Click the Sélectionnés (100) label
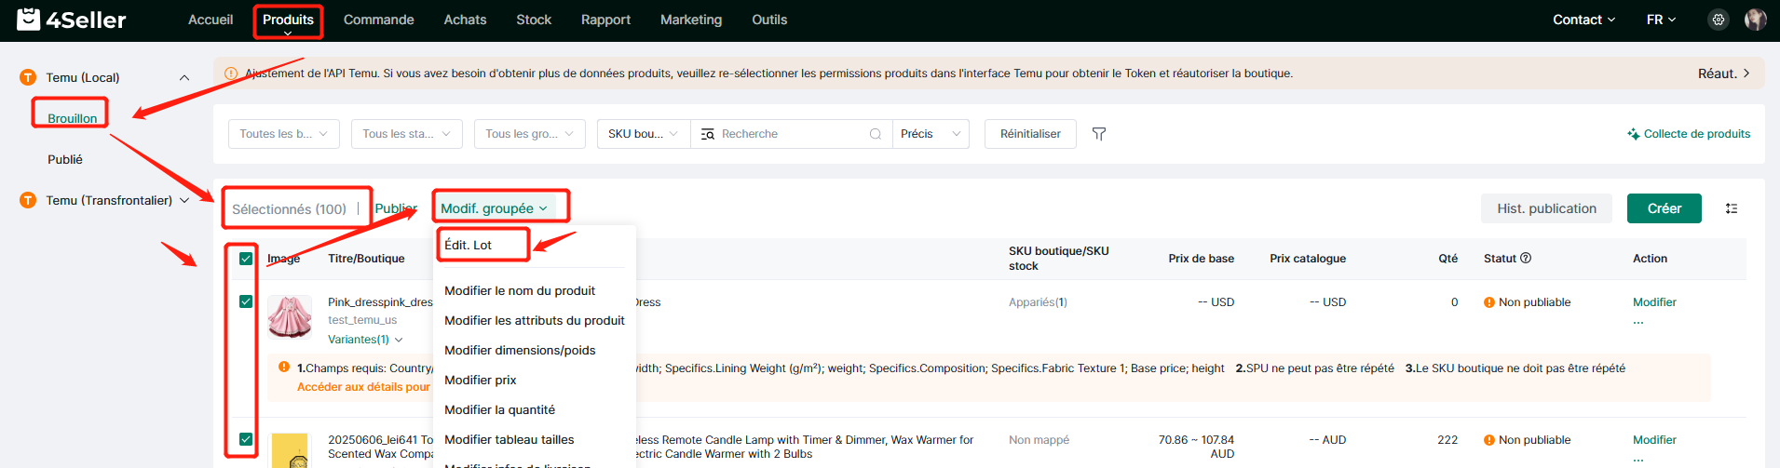Viewport: 1780px width, 468px height. tap(289, 209)
